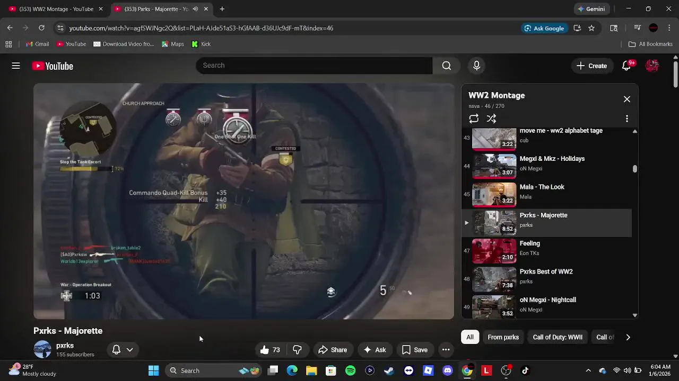The width and height of the screenshot is (679, 381).
Task: Reload the current page
Action: 41,28
